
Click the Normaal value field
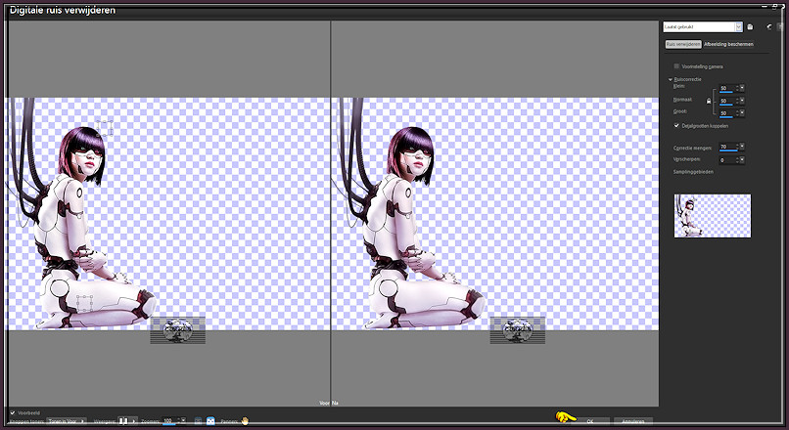pos(727,101)
